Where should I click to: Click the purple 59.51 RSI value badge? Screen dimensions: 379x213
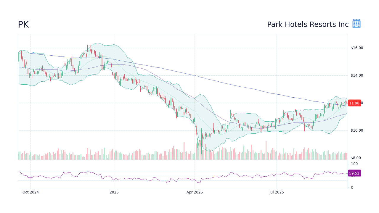tap(354, 173)
